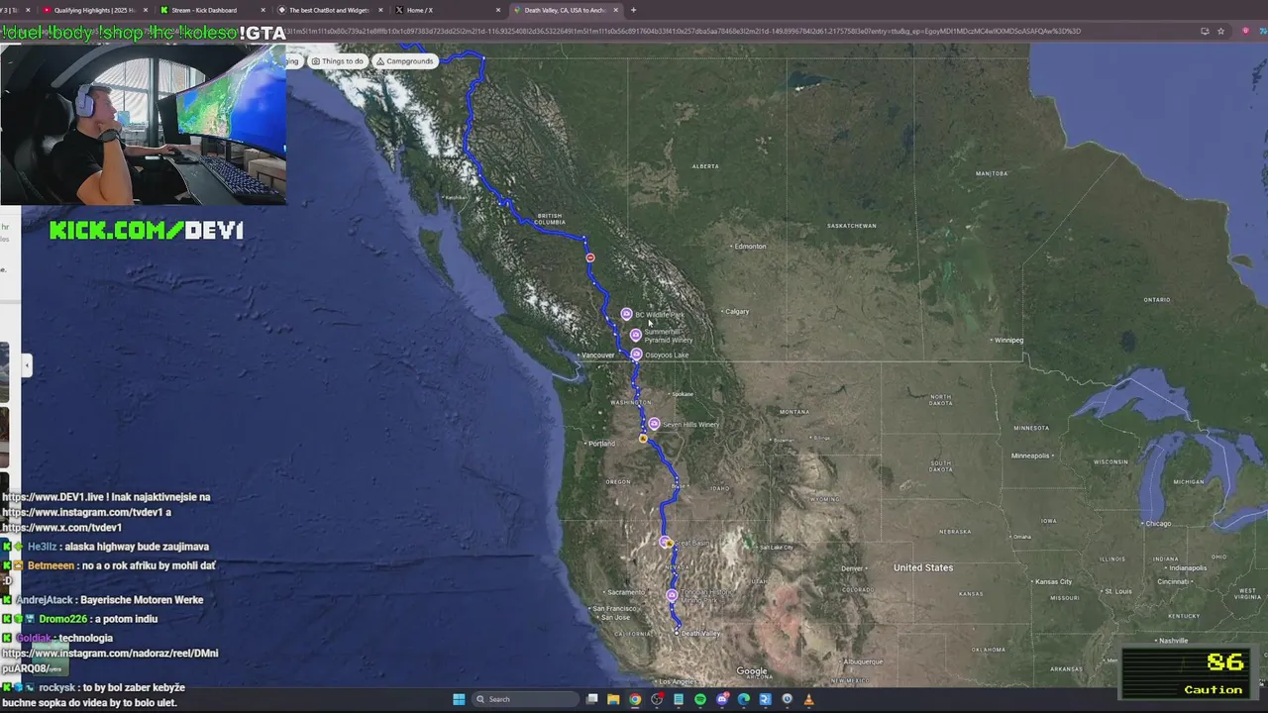Click the St. Louis city label
This screenshot has width=1268, height=713.
tap(1119, 591)
